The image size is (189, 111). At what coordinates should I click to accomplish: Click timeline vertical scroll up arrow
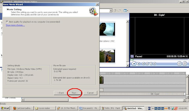187,76
